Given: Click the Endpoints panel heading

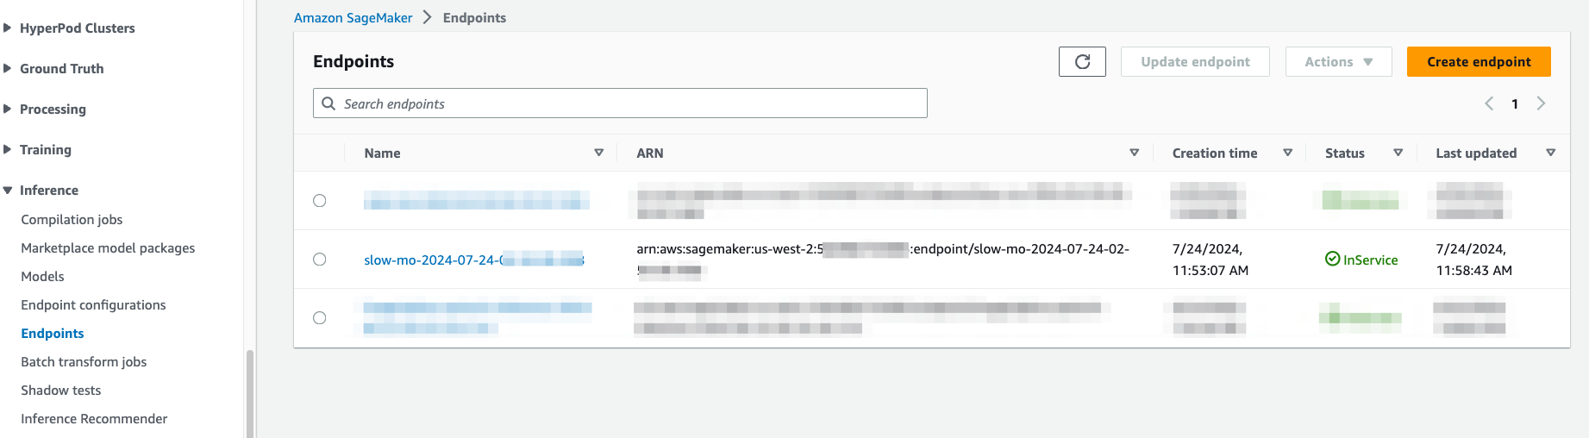Looking at the screenshot, I should [353, 61].
